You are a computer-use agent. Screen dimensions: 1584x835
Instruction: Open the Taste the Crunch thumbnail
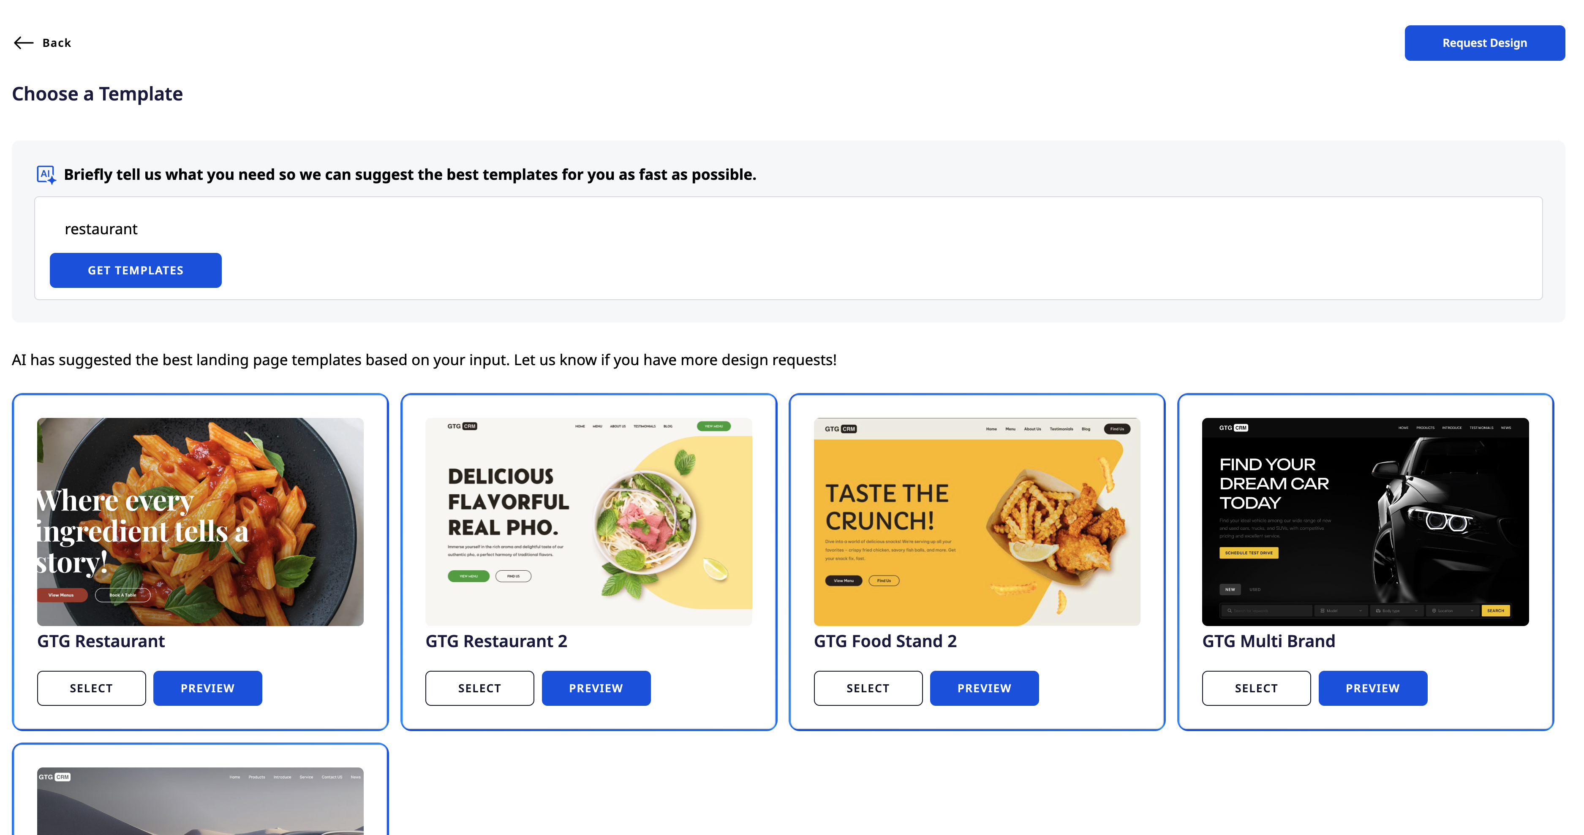(977, 521)
